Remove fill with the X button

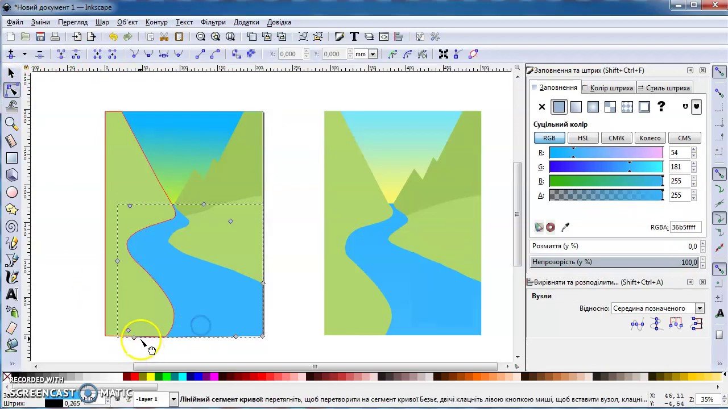coord(542,107)
